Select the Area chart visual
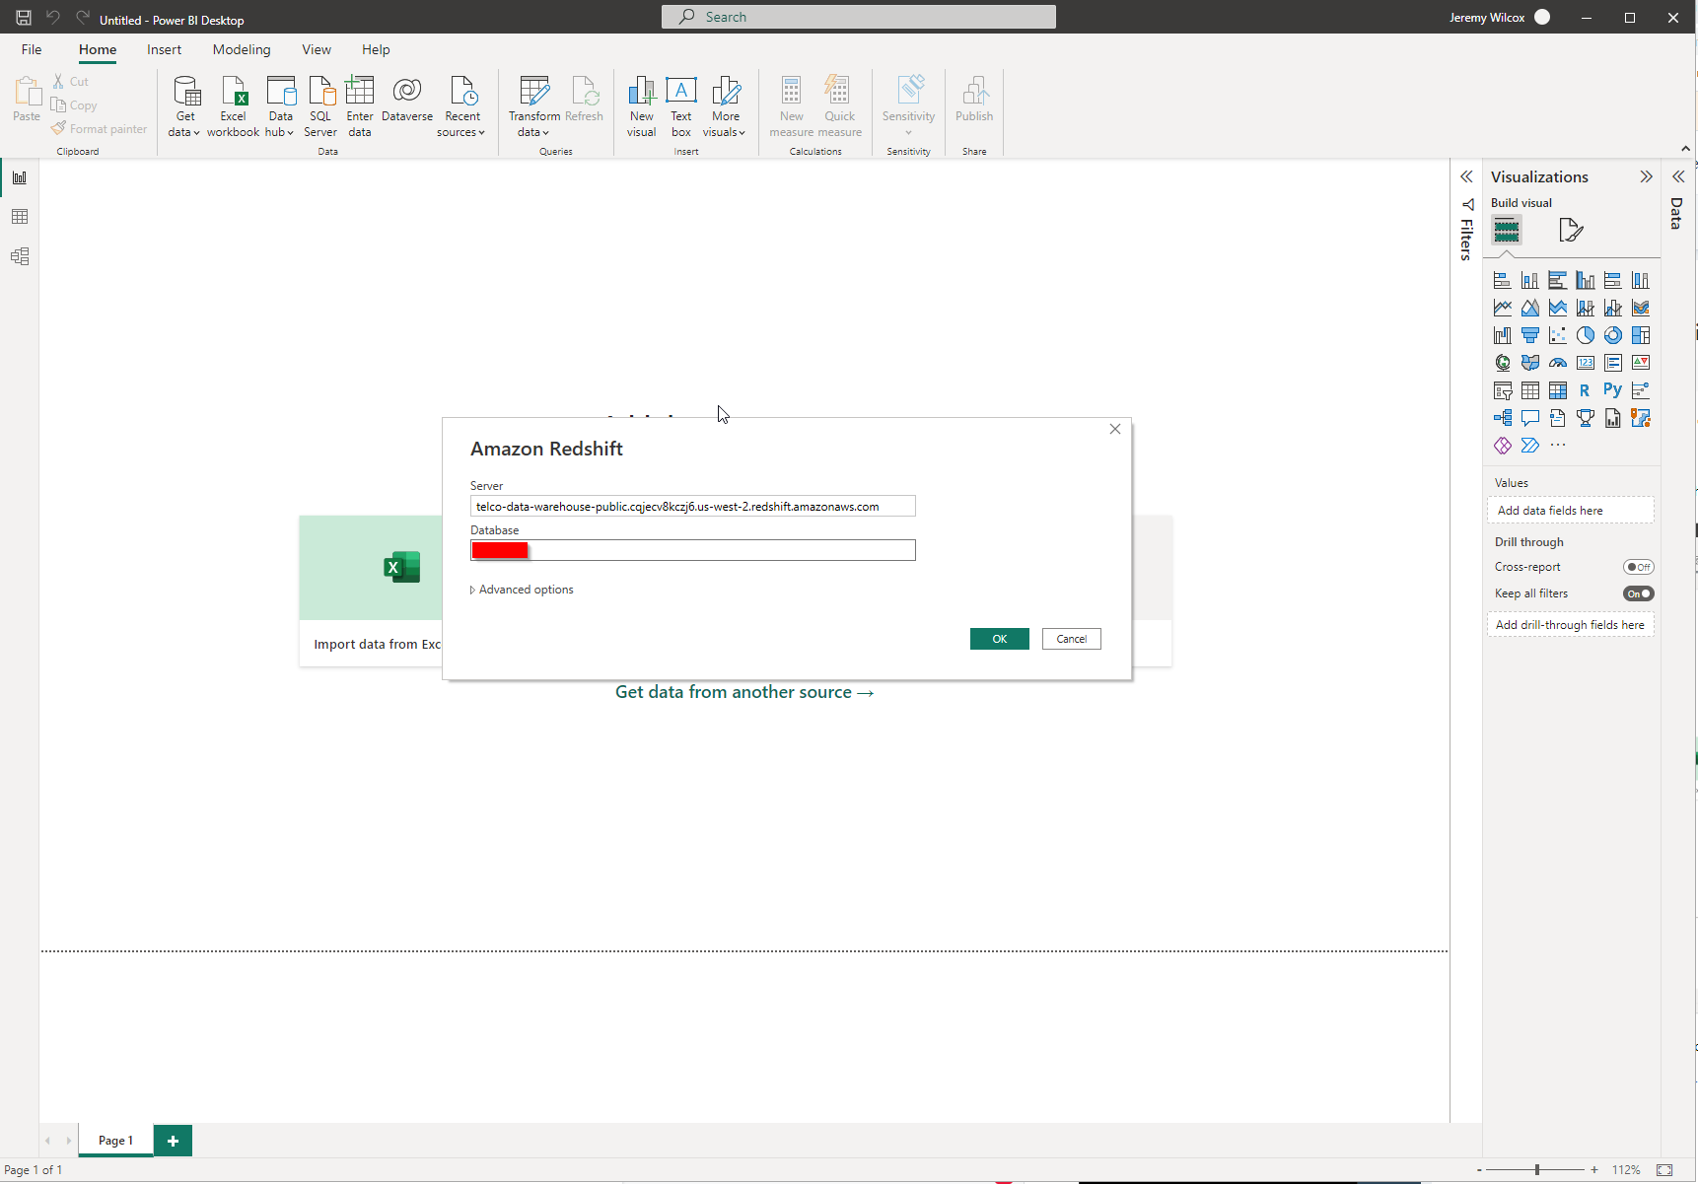The width and height of the screenshot is (1698, 1184). tap(1529, 308)
